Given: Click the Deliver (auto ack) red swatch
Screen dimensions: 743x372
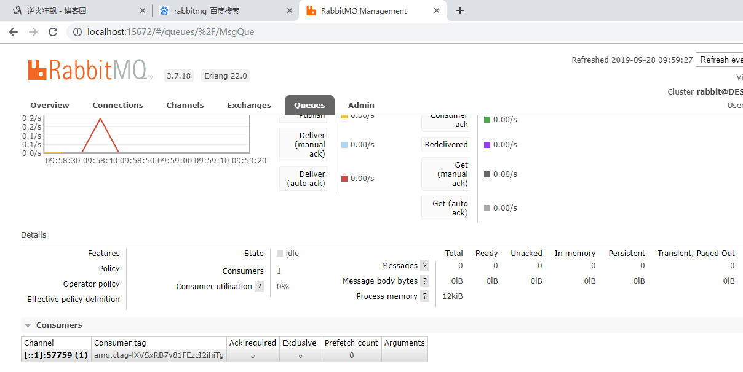Looking at the screenshot, I should (344, 179).
